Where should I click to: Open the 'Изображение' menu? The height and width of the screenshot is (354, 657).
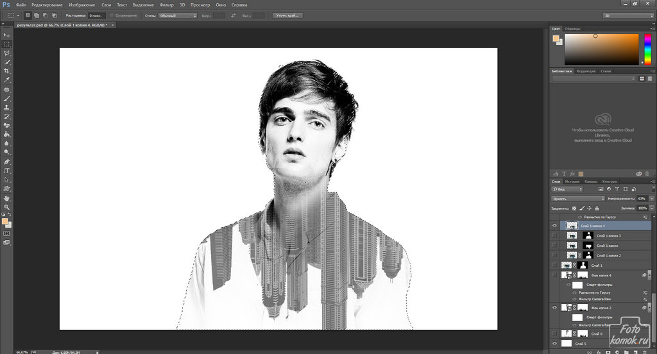click(81, 4)
